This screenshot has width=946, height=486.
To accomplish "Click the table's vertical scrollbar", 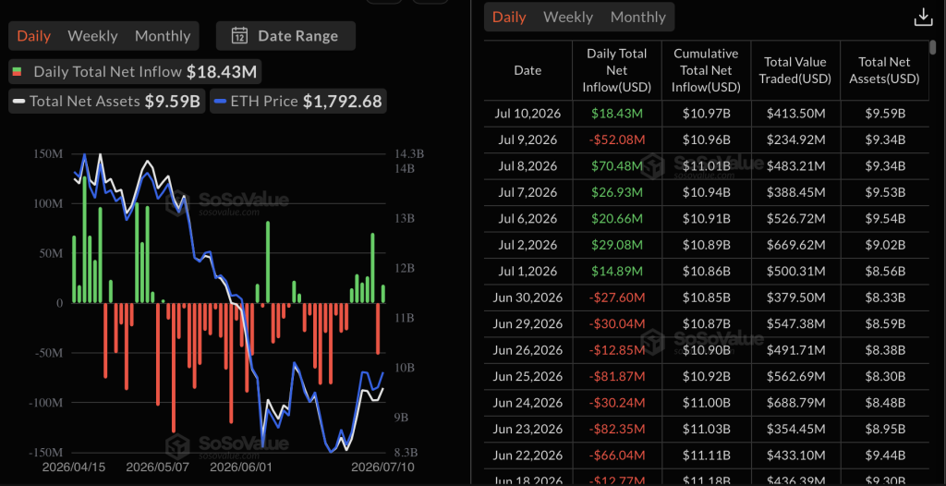I will pyautogui.click(x=933, y=48).
